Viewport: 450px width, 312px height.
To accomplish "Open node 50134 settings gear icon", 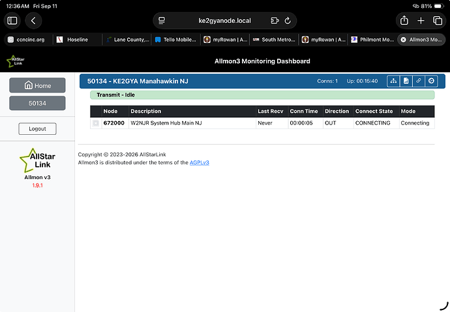I will [x=431, y=81].
